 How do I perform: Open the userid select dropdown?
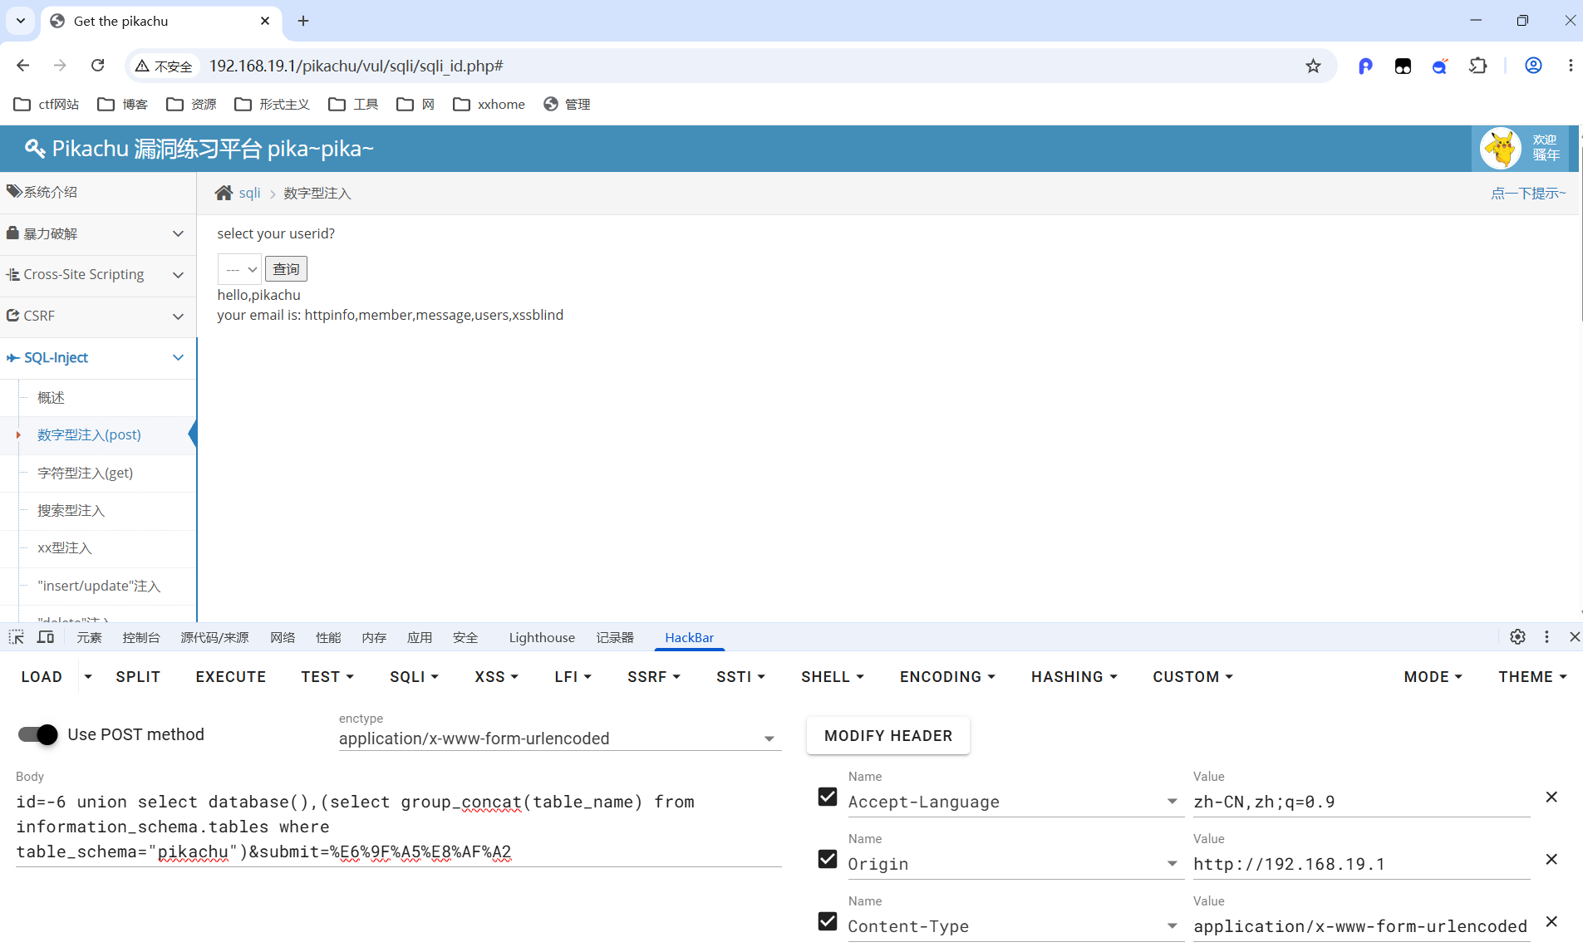(x=239, y=269)
